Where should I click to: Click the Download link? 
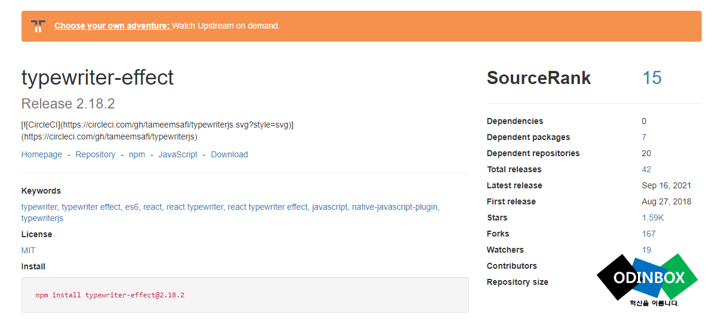[x=229, y=154]
